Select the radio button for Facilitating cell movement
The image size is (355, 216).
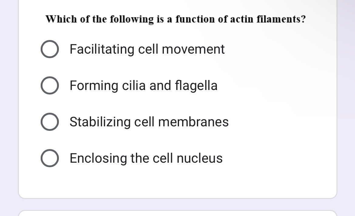[x=50, y=49]
